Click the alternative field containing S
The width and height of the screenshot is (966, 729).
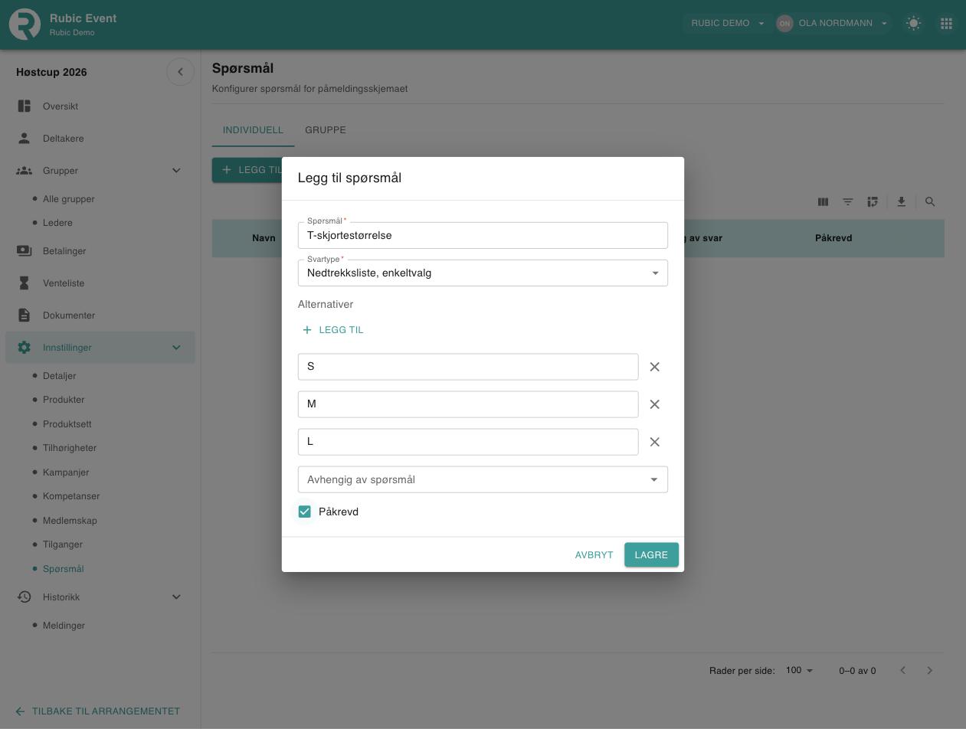(x=468, y=367)
